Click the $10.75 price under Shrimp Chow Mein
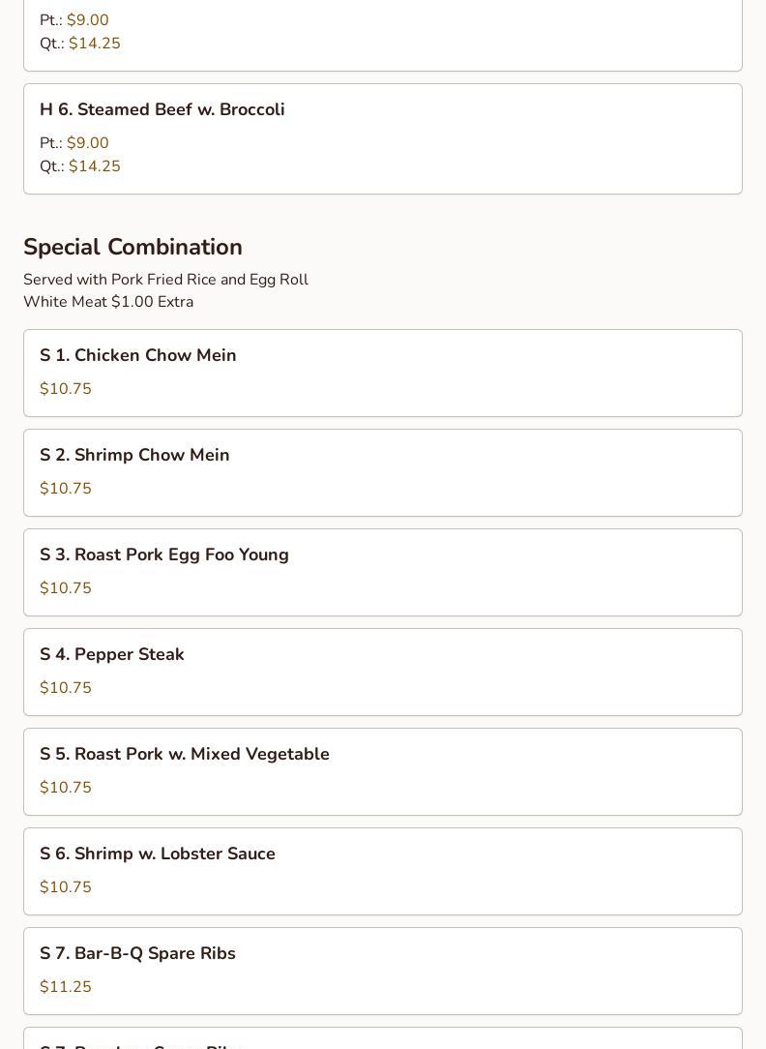 [x=66, y=489]
